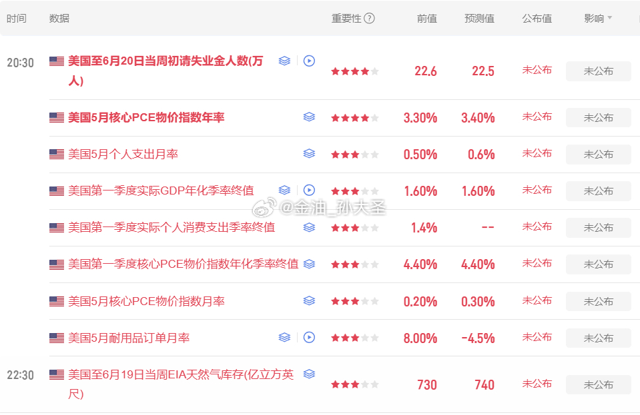Click US flag for 核心PCE物价指数年化季率终值 row
640x415 pixels.
click(57, 264)
